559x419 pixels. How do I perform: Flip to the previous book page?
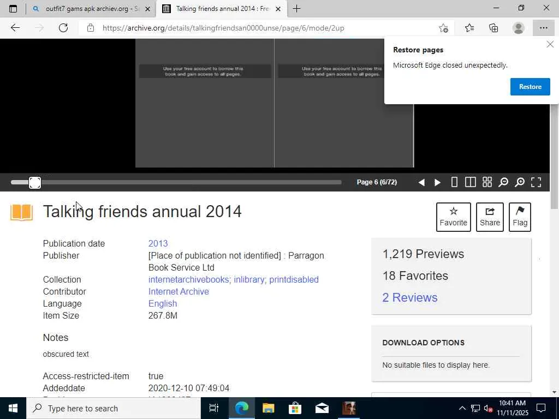pyautogui.click(x=421, y=182)
